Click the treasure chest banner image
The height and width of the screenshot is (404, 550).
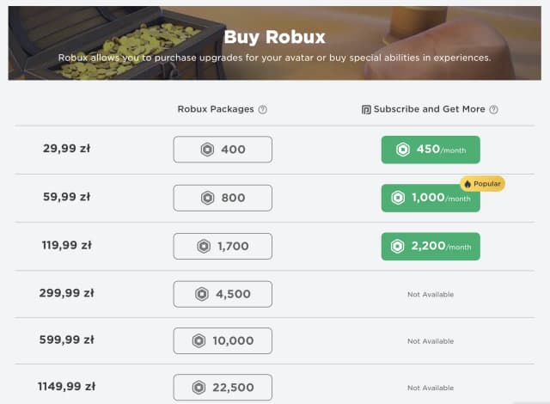103,43
